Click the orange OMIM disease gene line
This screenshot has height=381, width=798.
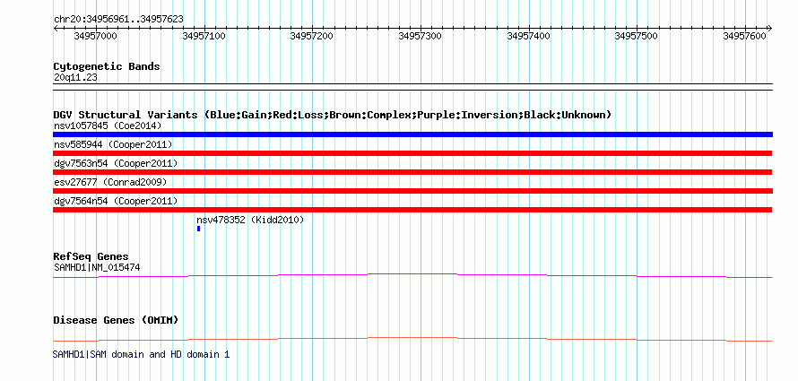pos(412,339)
